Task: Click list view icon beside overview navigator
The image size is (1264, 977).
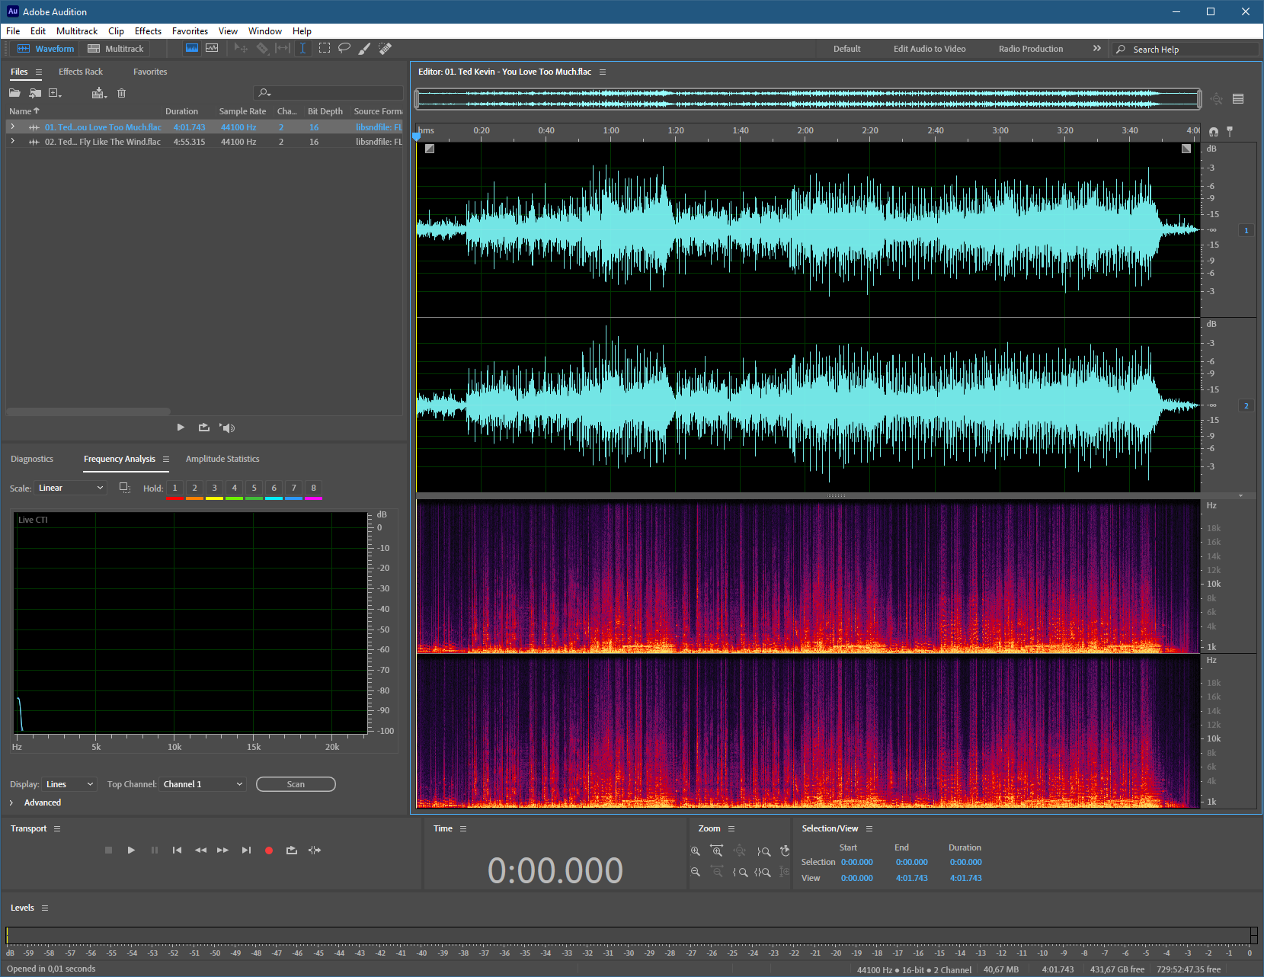Action: [1238, 98]
